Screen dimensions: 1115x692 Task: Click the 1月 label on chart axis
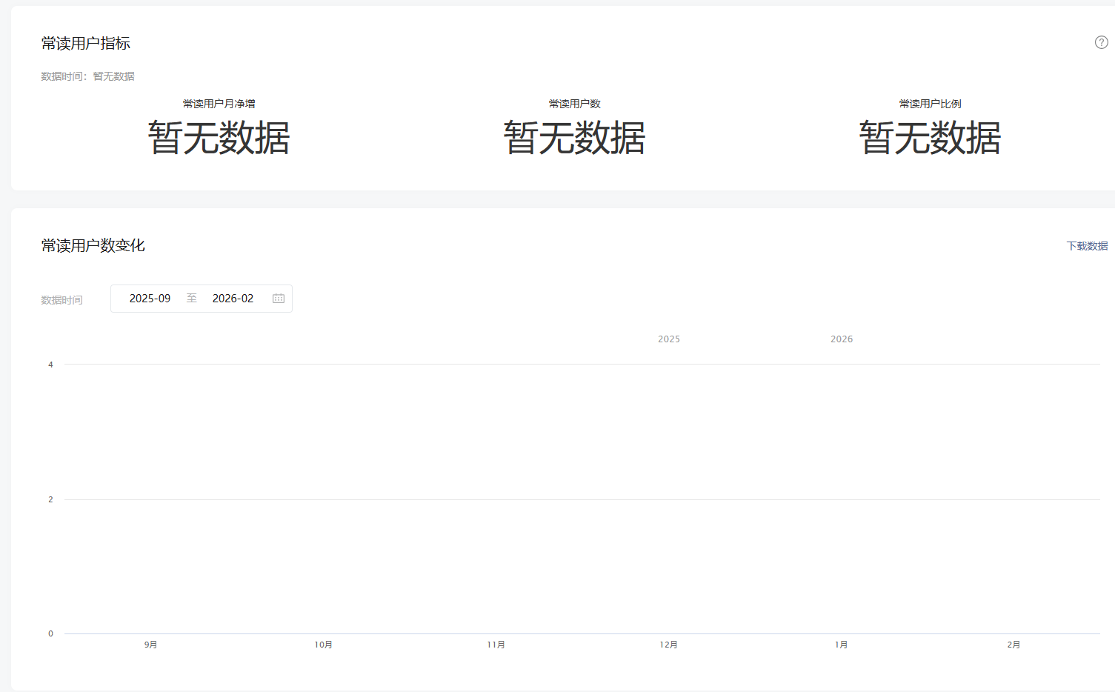pyautogui.click(x=841, y=645)
